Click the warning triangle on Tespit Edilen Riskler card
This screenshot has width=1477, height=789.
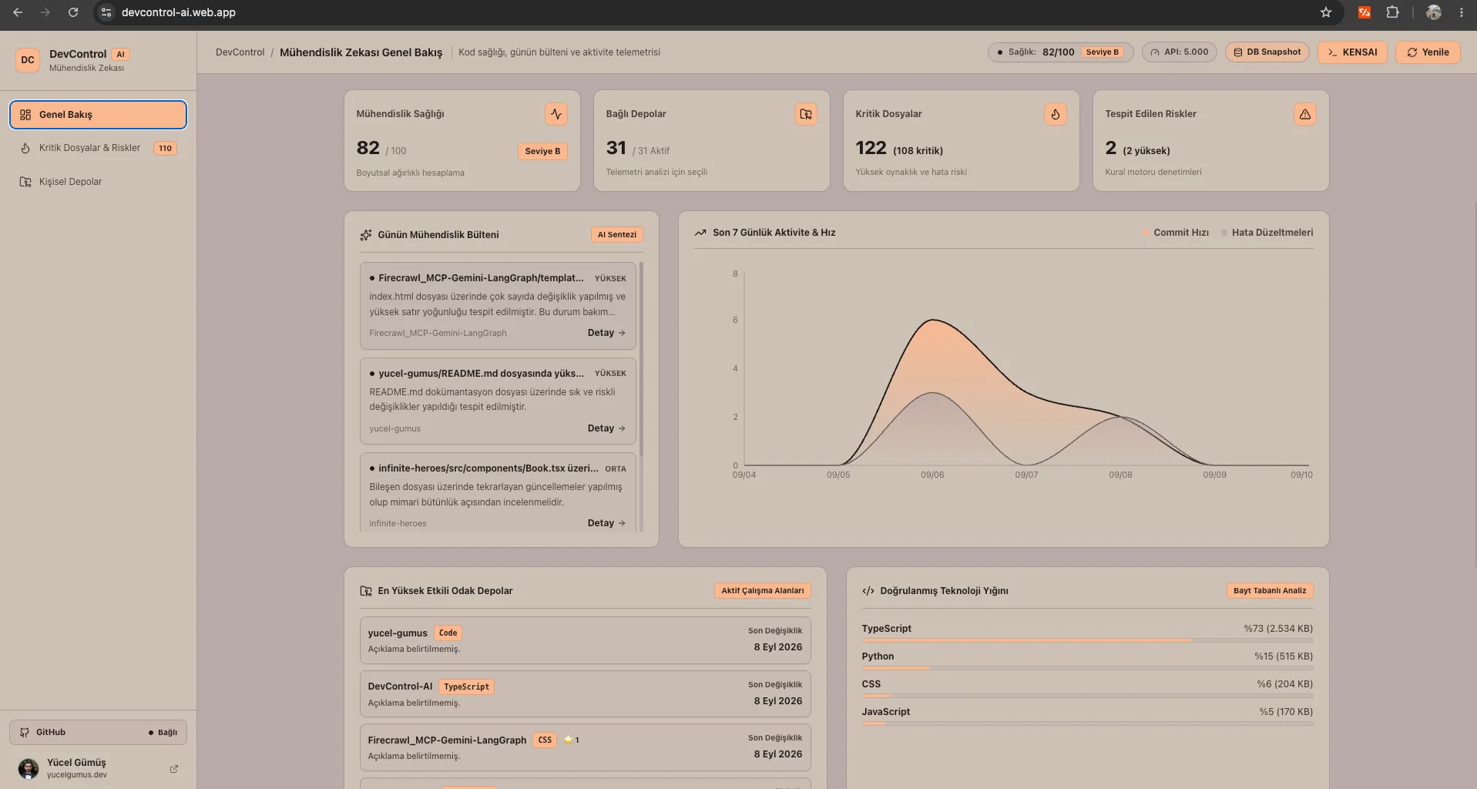(1305, 114)
